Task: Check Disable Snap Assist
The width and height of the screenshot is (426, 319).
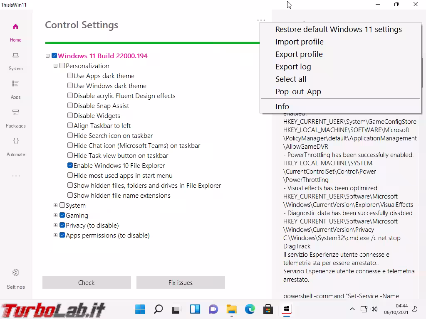Action: point(70,105)
